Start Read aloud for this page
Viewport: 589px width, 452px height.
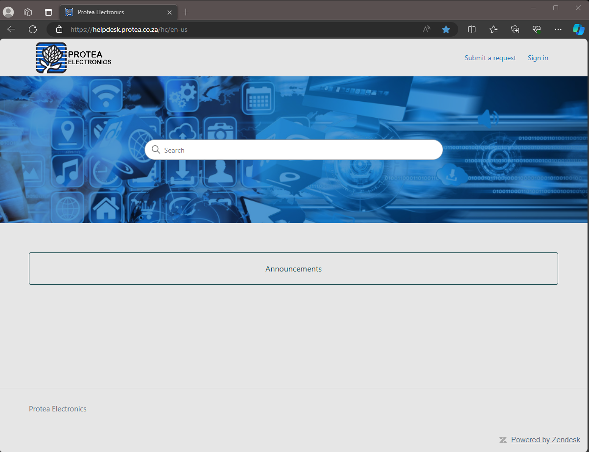(x=426, y=29)
